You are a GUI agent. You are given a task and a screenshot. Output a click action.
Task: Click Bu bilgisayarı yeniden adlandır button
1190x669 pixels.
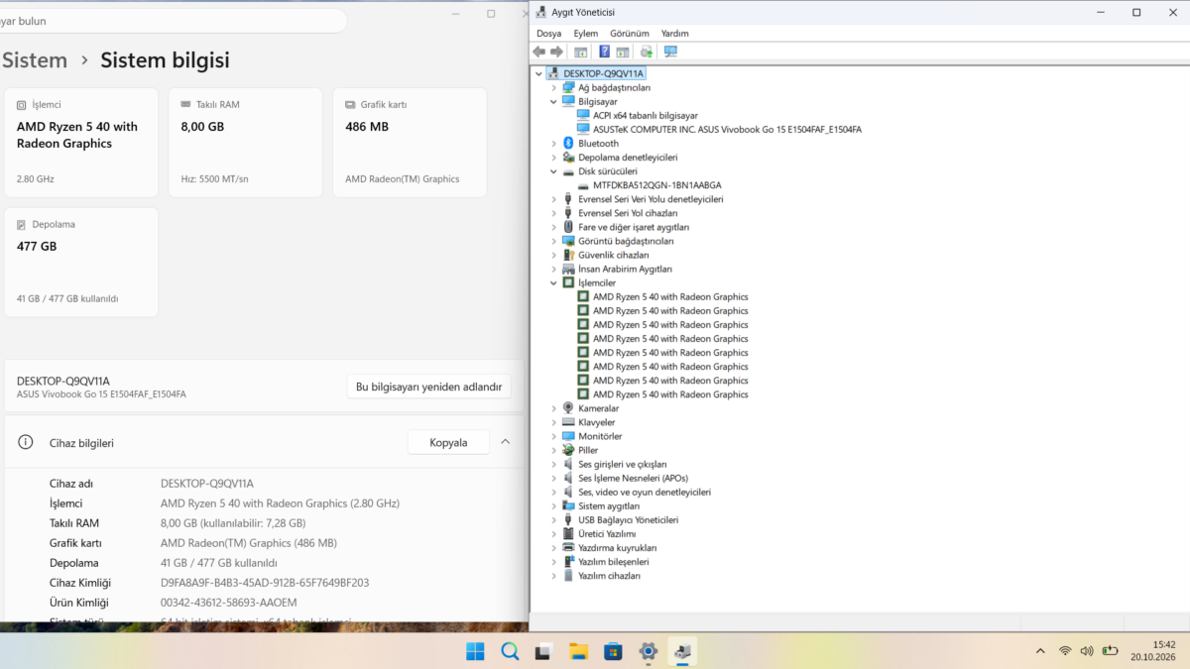(x=429, y=387)
